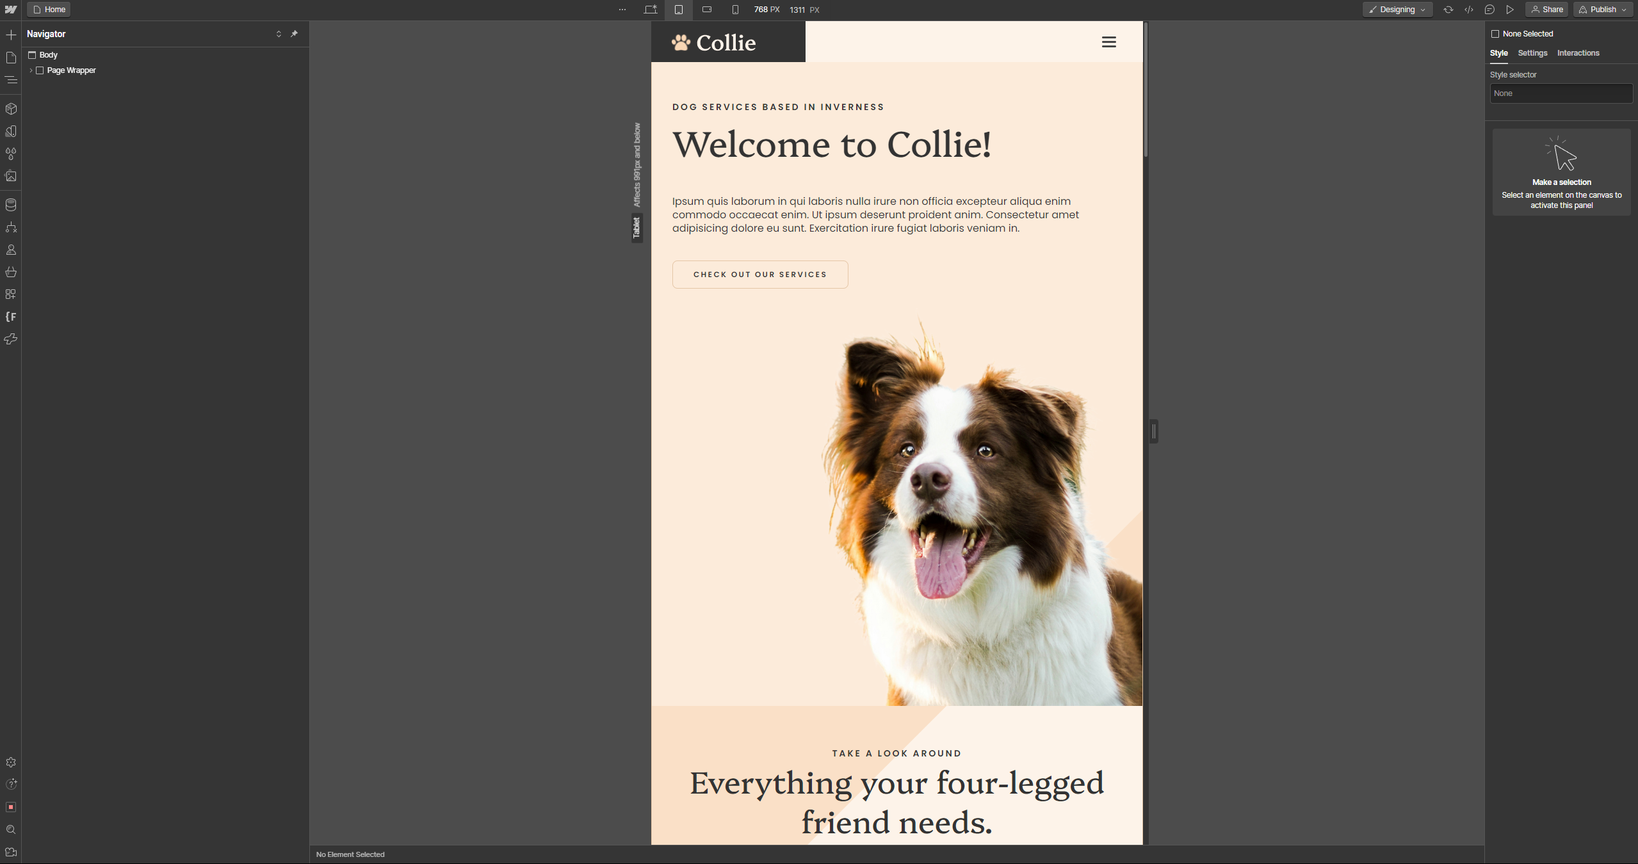The width and height of the screenshot is (1638, 864).
Task: Open the Help and feedback icon
Action: pos(11,785)
